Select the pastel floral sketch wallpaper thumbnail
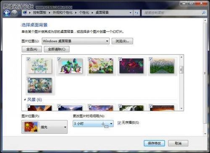The image size is (210, 153). pos(40,66)
